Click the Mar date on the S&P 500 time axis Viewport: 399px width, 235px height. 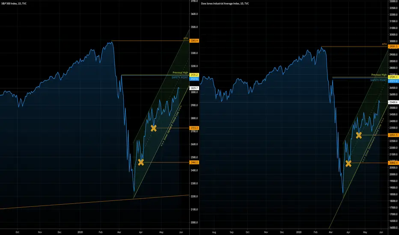point(119,232)
